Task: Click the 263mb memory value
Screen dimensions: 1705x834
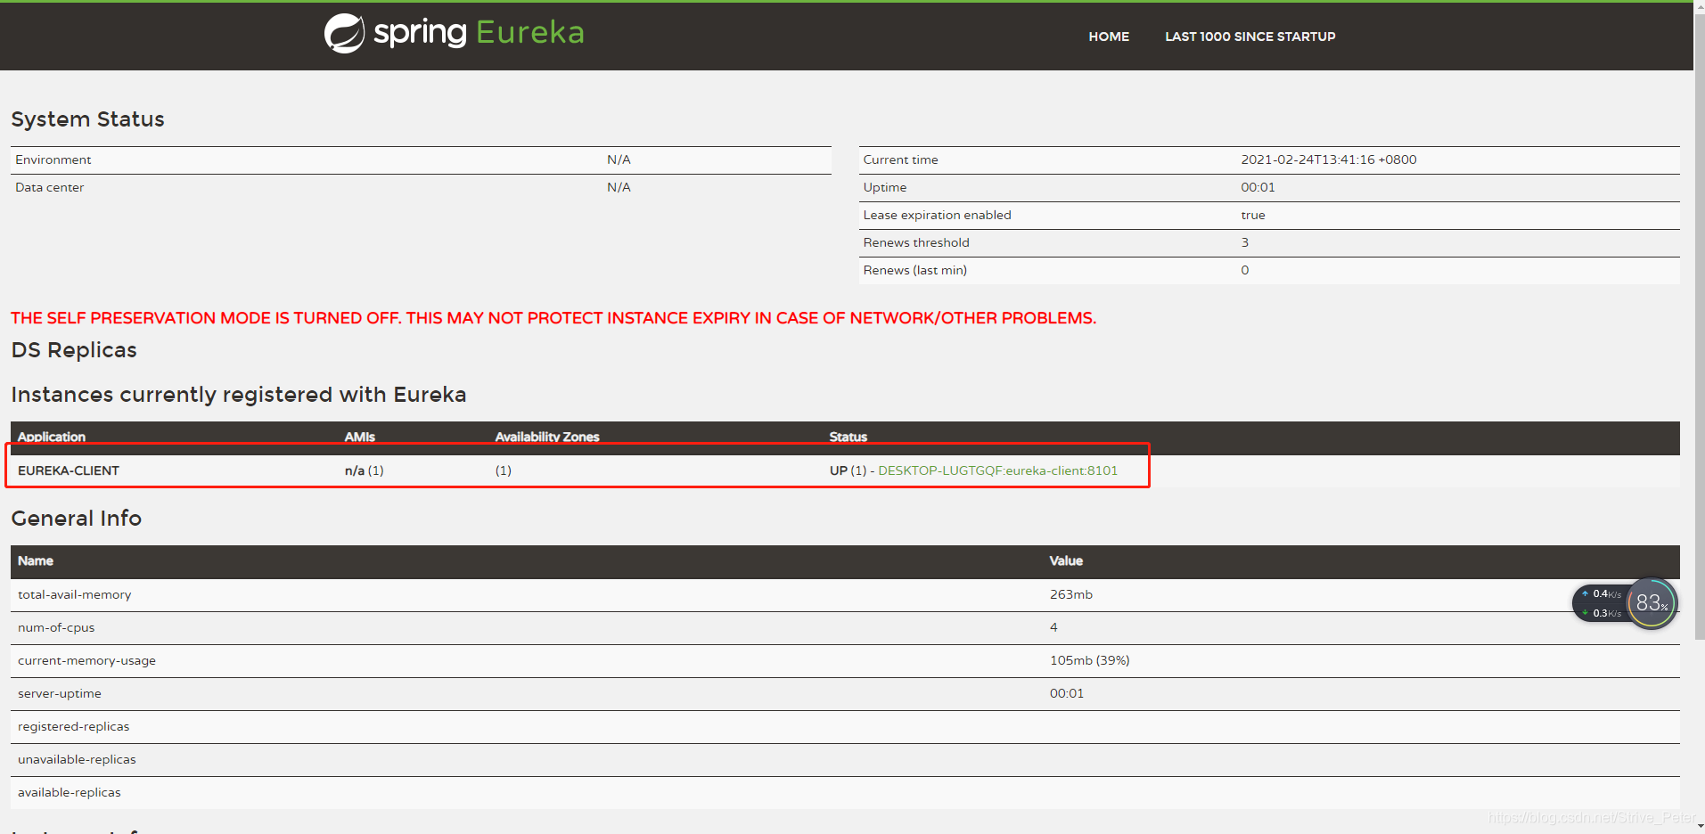Action: point(1071,594)
